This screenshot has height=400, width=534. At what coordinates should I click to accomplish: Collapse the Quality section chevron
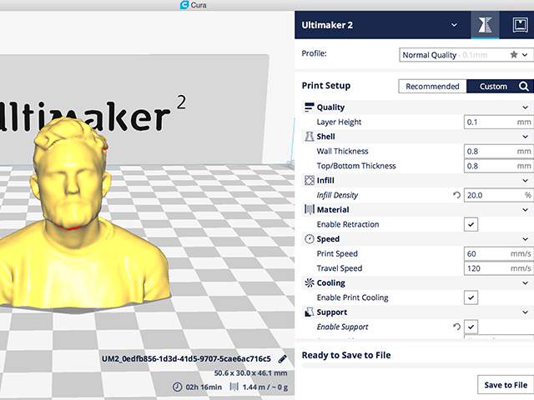tap(525, 107)
